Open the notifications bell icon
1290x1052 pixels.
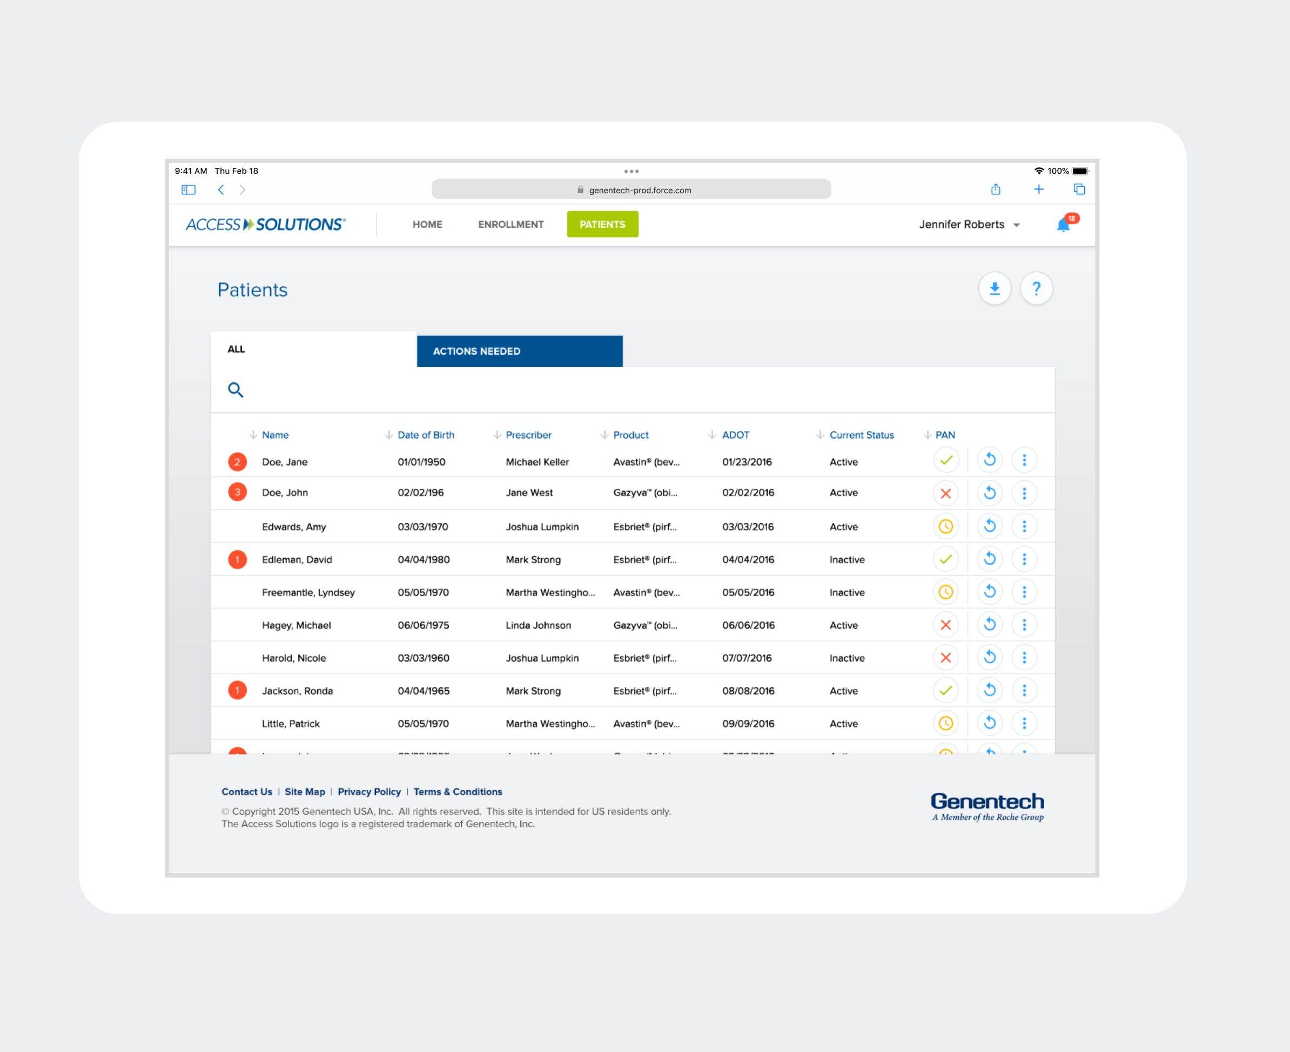1063,225
